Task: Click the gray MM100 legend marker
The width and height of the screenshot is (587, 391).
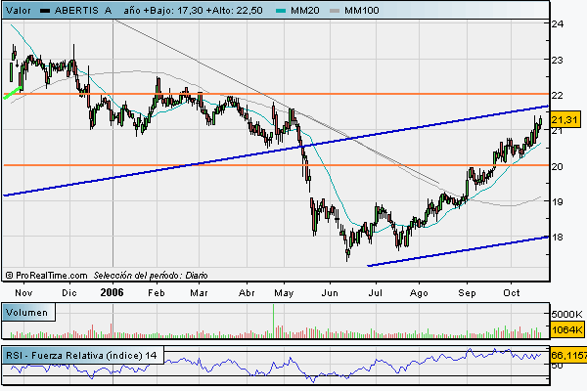Action: click(x=335, y=11)
